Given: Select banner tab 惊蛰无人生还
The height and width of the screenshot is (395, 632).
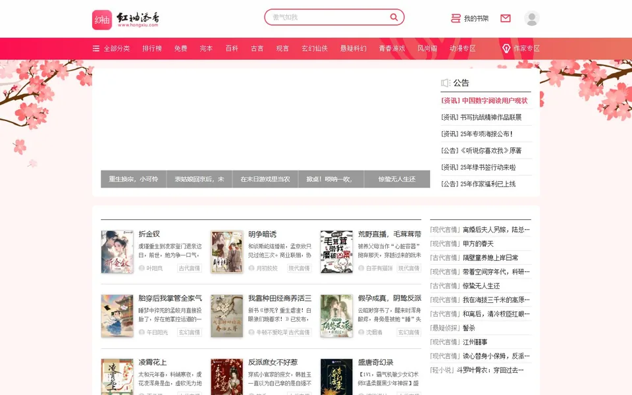Looking at the screenshot, I should 397,179.
